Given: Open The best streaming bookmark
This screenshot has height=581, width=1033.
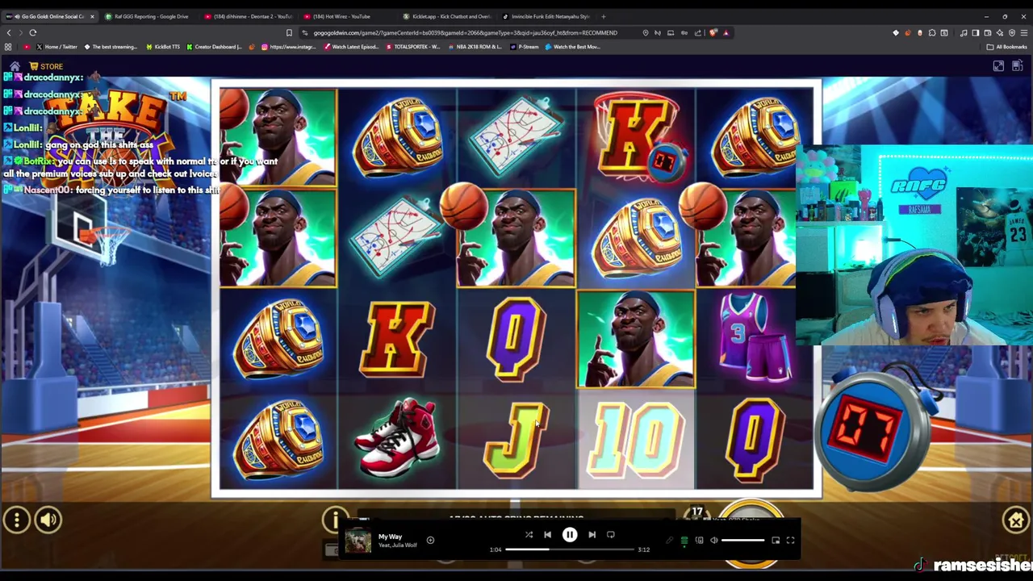Looking at the screenshot, I should (111, 47).
